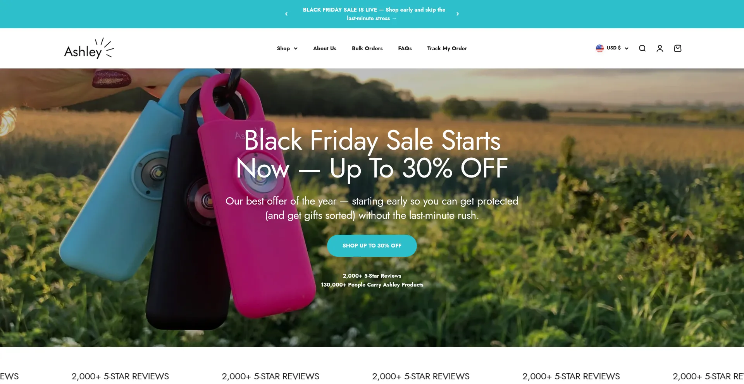Click 2,000+ 5-Star Reviews hero text
The height and width of the screenshot is (384, 744).
coord(372,276)
